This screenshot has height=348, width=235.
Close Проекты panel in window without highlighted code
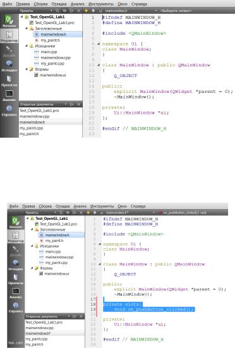point(79,11)
